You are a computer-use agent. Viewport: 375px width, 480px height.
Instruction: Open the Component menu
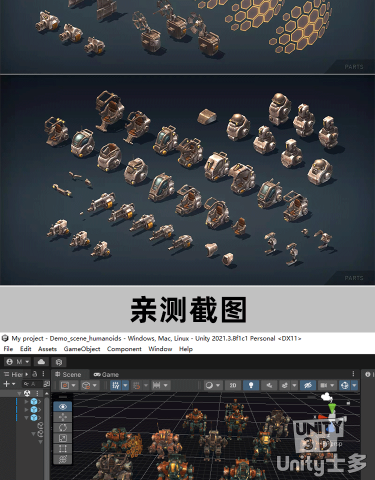click(124, 349)
